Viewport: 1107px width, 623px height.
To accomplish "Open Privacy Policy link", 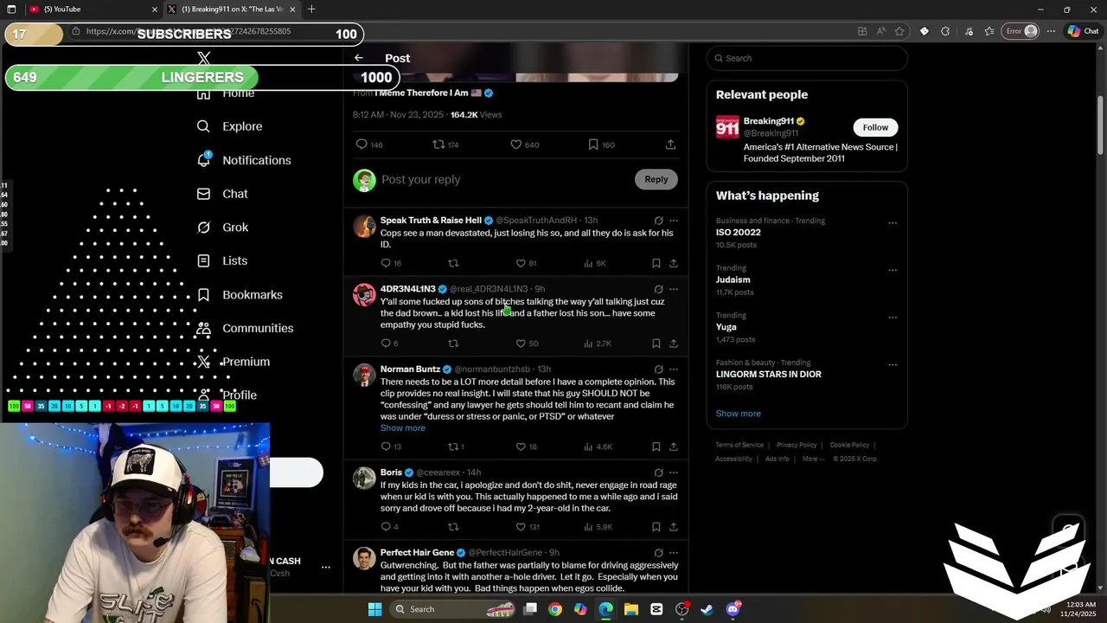I will [797, 445].
